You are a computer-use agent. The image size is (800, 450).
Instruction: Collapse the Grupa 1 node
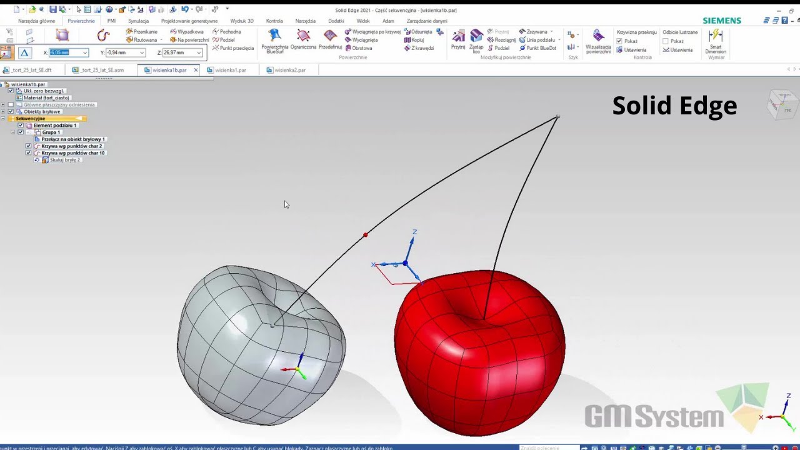13,132
